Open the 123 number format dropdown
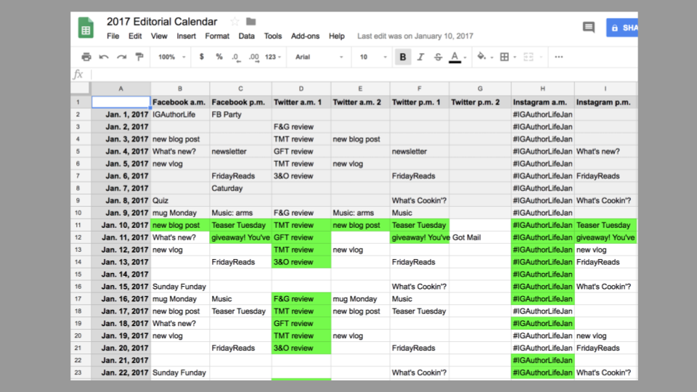This screenshot has width=697, height=392. [x=273, y=57]
